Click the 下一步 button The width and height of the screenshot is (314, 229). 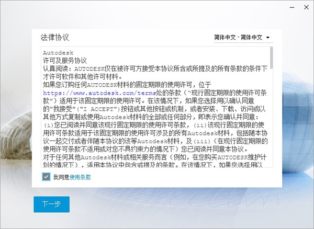click(52, 204)
